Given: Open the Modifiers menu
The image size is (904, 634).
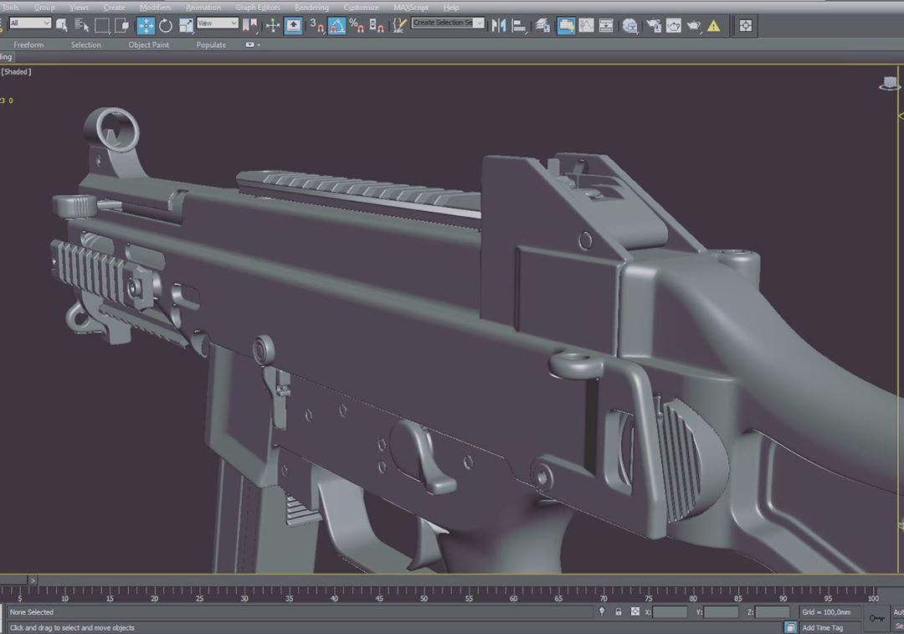Looking at the screenshot, I should (155, 8).
